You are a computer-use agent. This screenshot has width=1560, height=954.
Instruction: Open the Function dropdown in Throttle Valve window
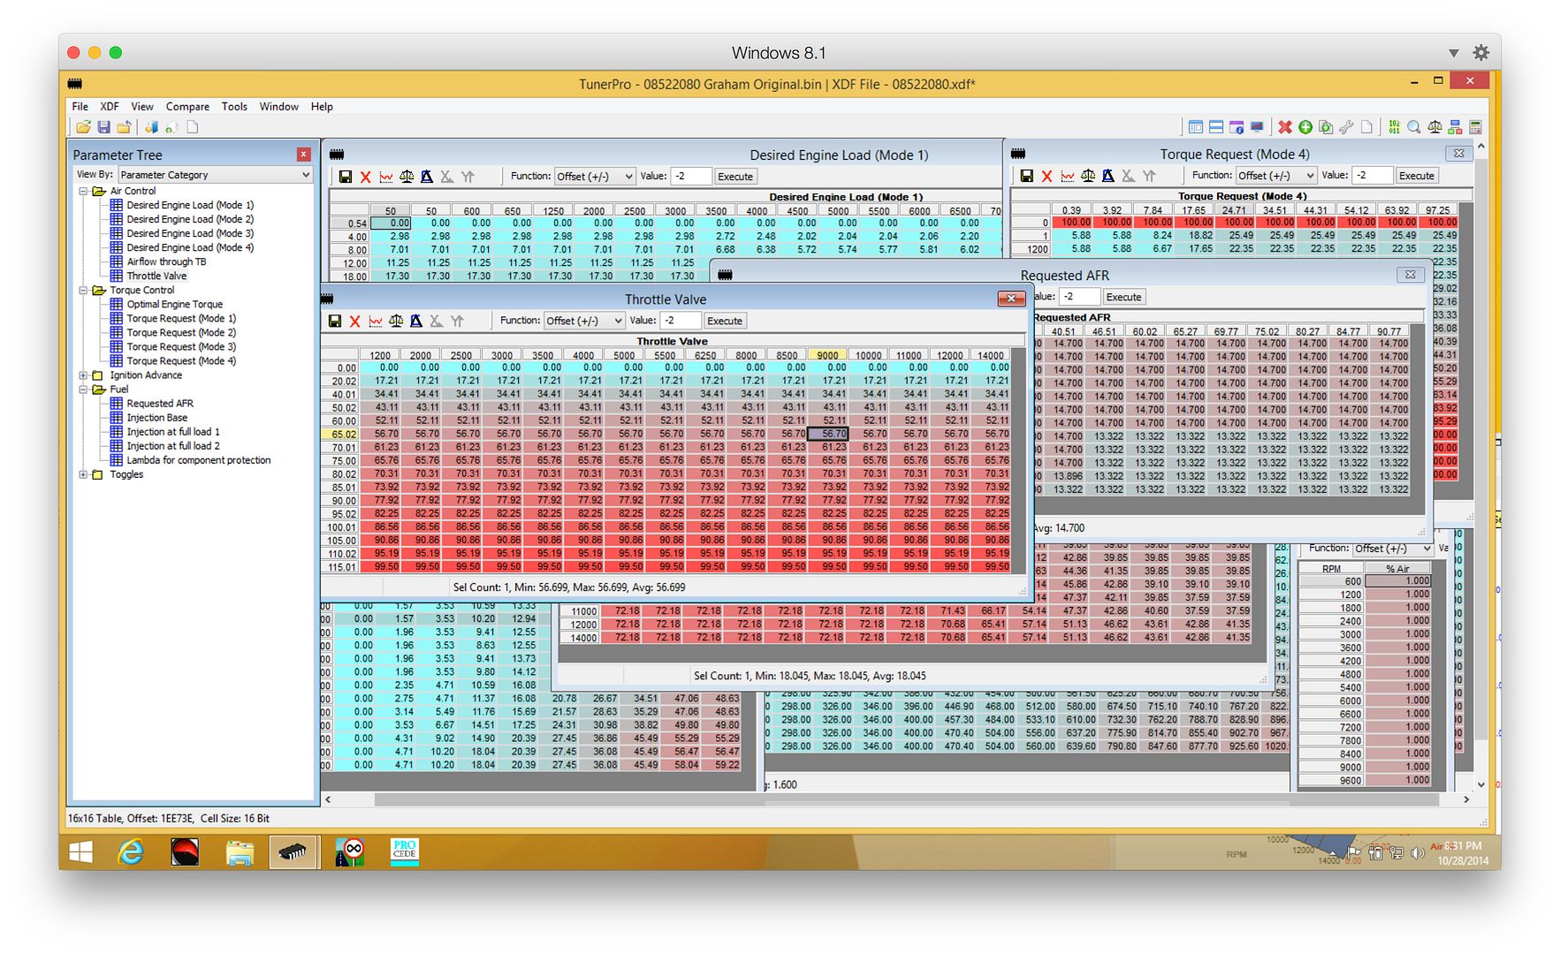pos(584,321)
